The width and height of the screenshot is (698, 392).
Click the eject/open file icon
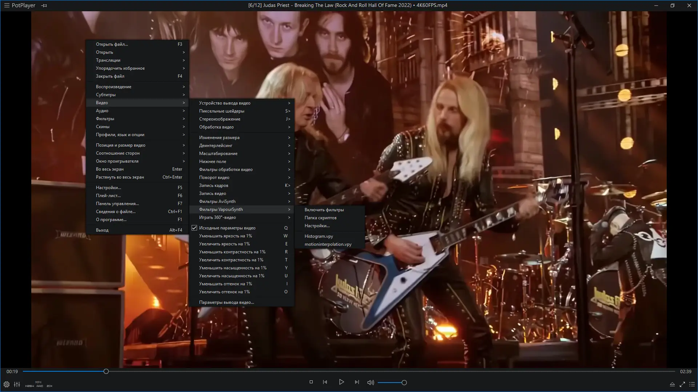[672, 384]
